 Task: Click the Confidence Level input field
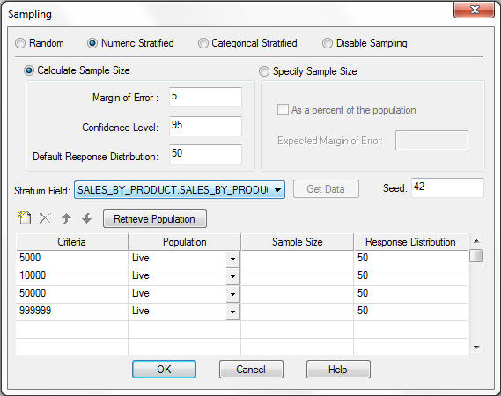[x=205, y=126]
